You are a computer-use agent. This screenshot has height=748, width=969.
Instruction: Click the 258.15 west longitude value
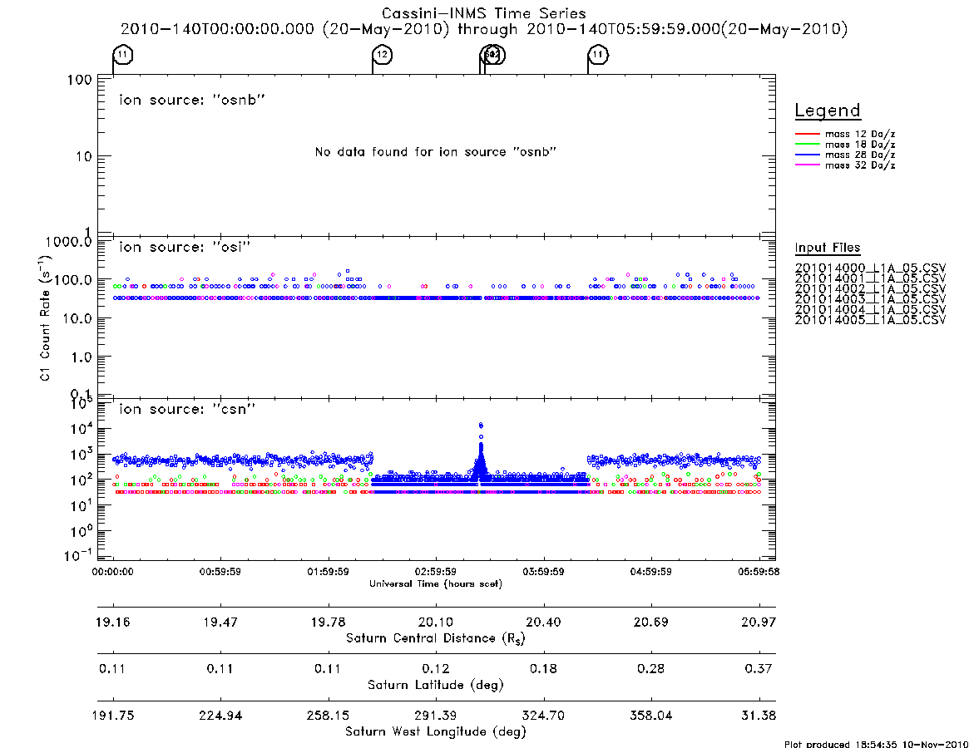pos(329,716)
